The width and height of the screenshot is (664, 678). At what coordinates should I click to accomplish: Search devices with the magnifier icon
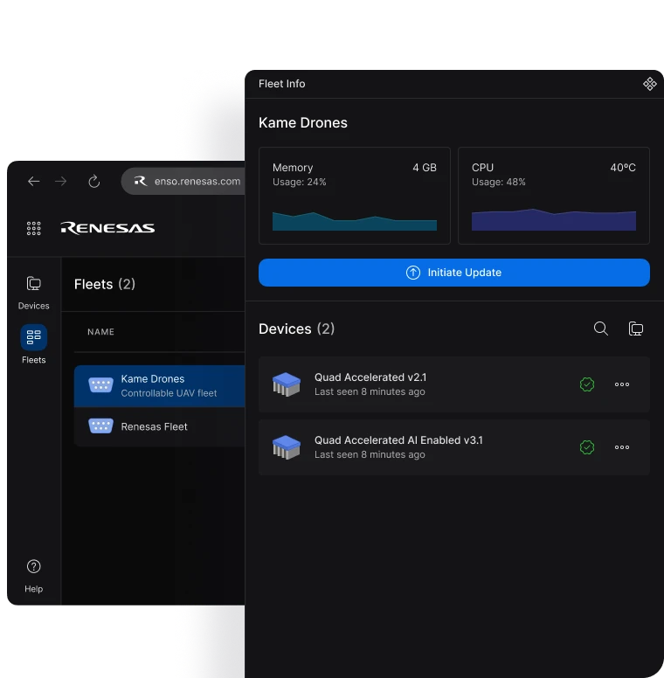tap(601, 329)
